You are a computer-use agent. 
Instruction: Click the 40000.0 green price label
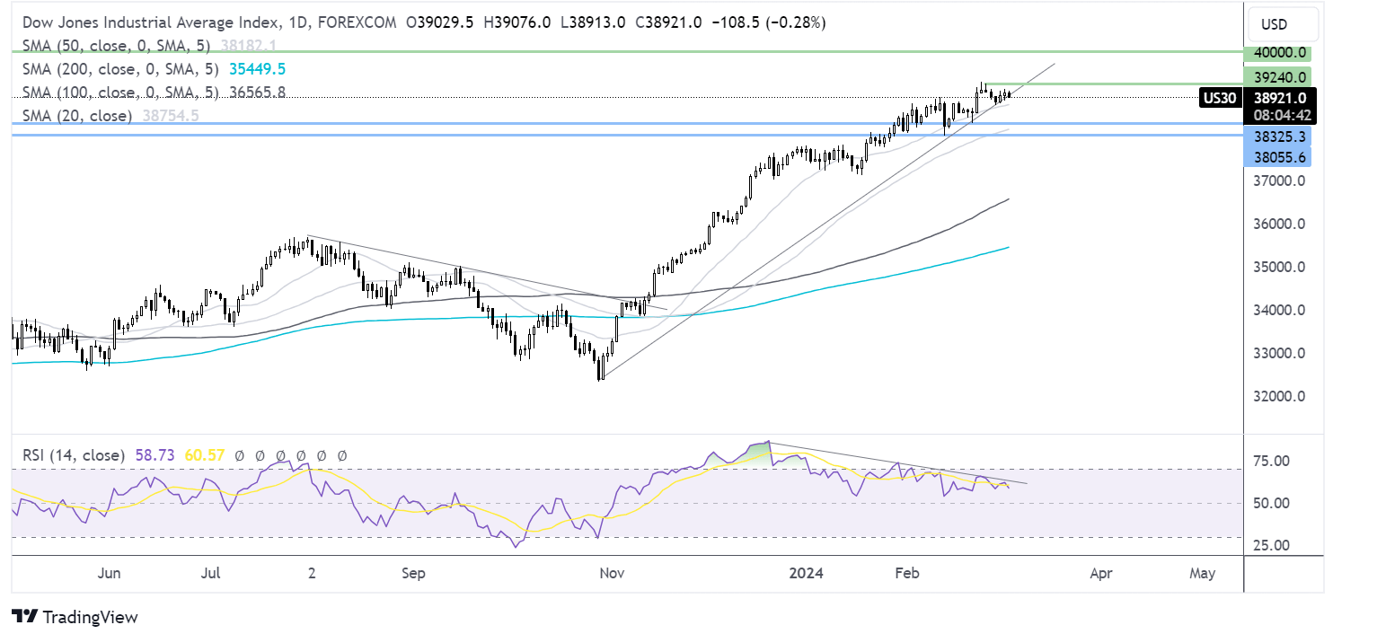pyautogui.click(x=1277, y=54)
